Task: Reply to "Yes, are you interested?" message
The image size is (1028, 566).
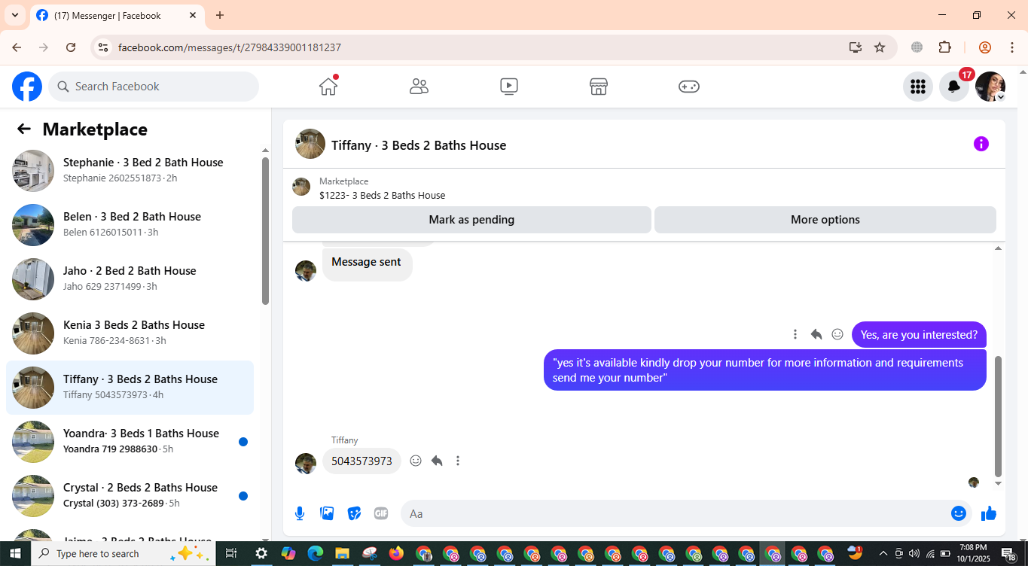Action: (x=816, y=334)
